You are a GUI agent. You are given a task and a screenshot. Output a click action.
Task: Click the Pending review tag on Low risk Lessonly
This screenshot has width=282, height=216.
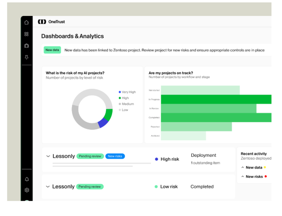pyautogui.click(x=90, y=187)
